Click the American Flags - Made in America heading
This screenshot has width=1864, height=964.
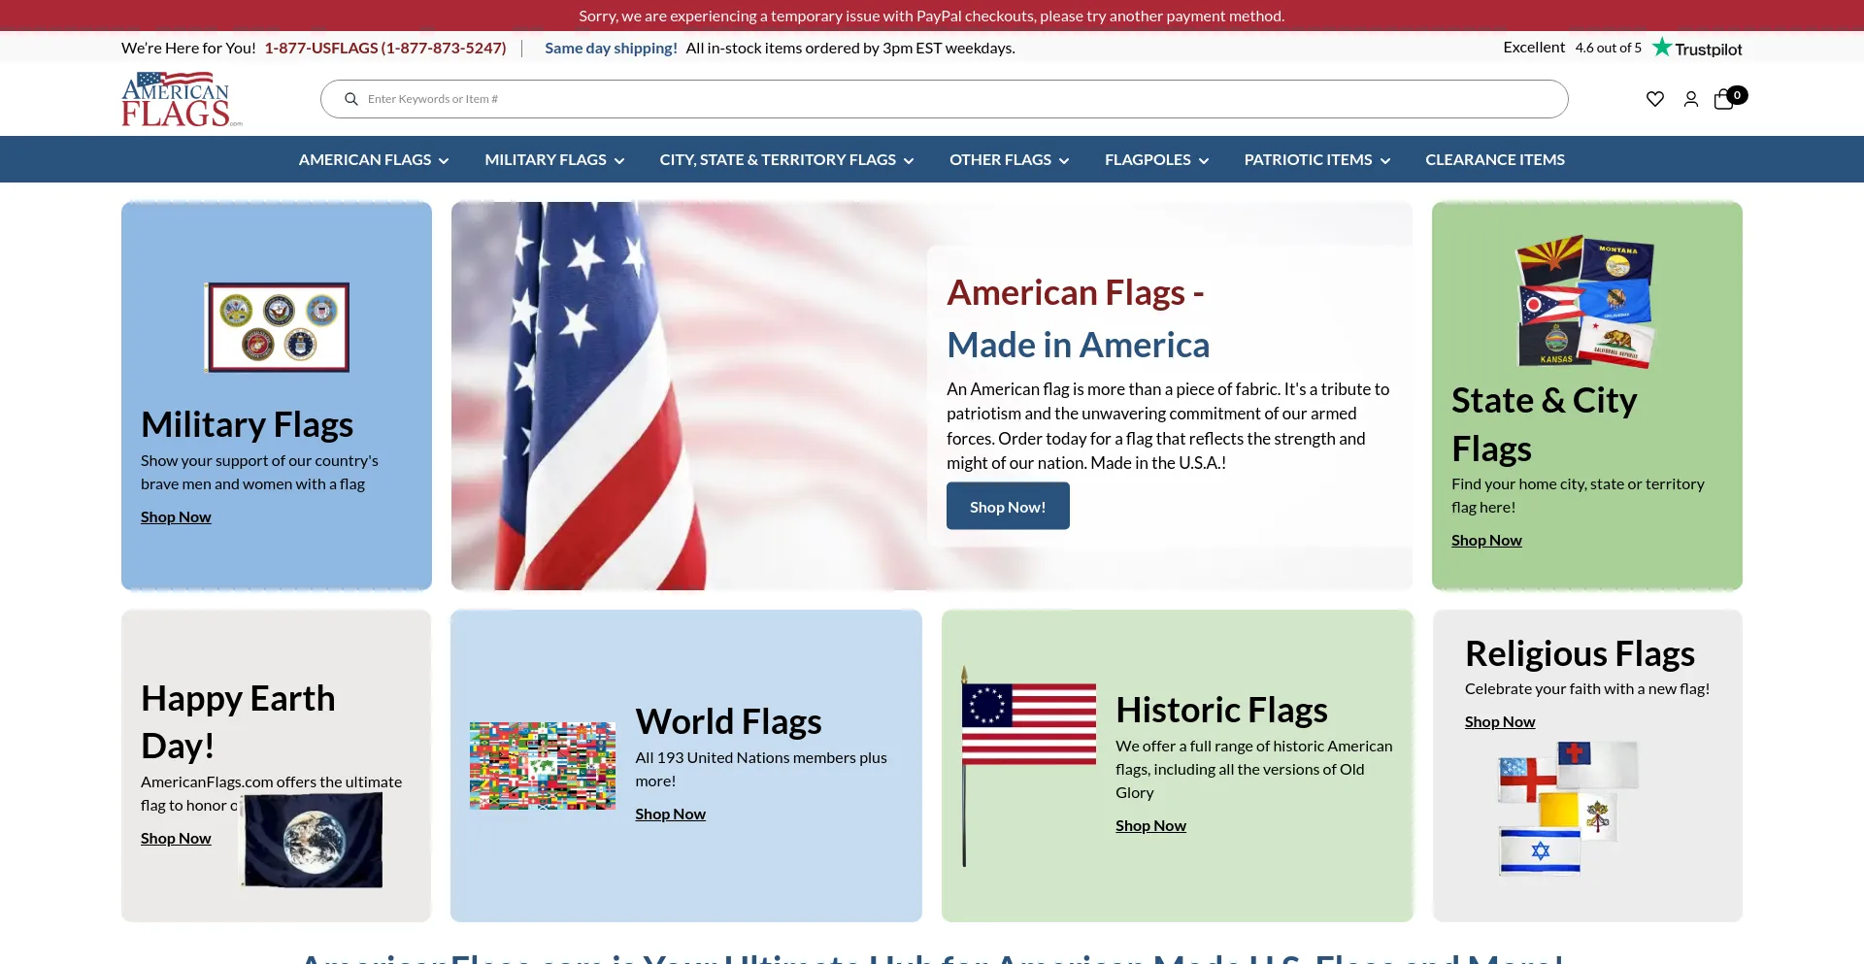(x=1078, y=318)
